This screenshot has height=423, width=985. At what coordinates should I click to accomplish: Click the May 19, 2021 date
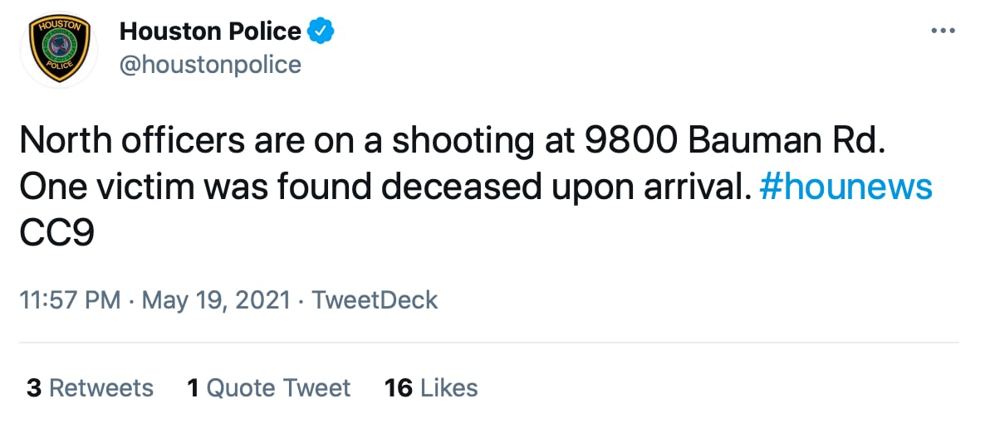pos(216,299)
